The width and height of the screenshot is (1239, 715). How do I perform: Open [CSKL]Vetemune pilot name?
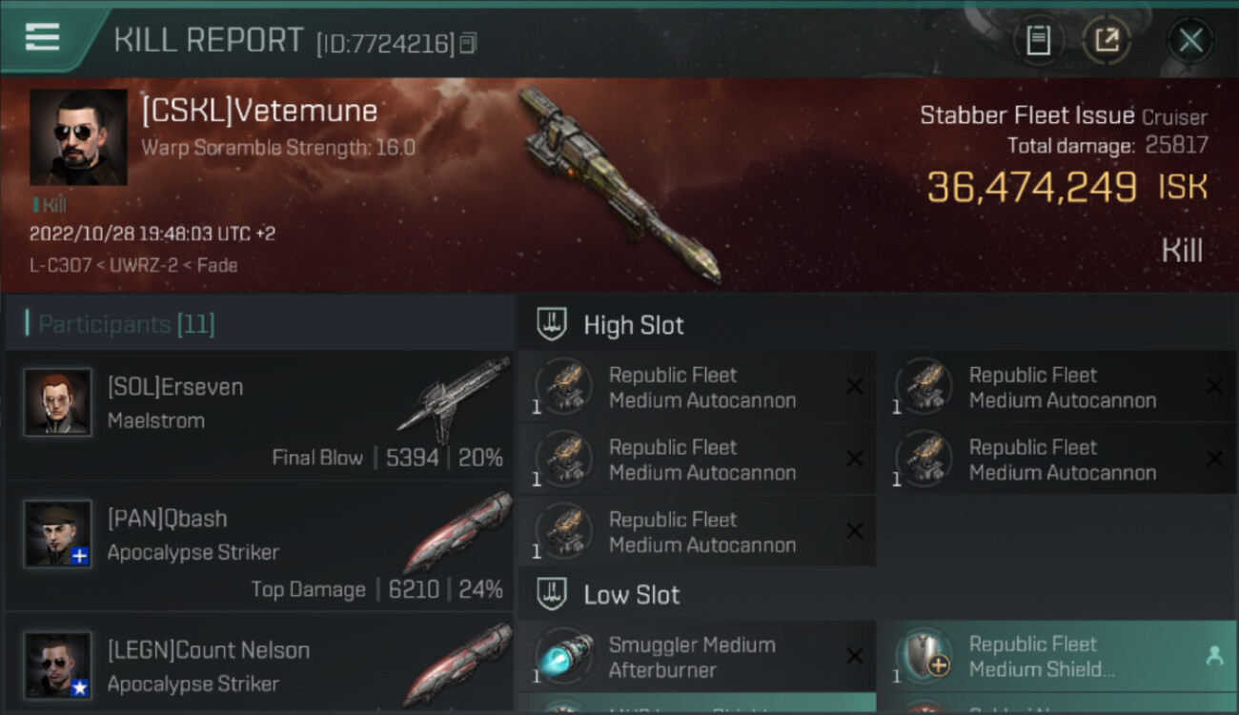pyautogui.click(x=259, y=112)
